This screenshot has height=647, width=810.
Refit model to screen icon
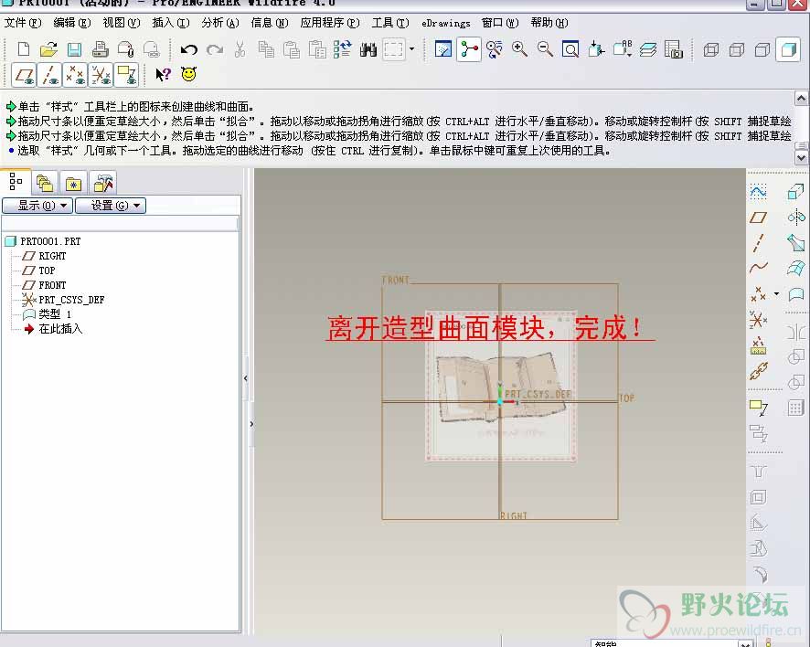tap(570, 49)
